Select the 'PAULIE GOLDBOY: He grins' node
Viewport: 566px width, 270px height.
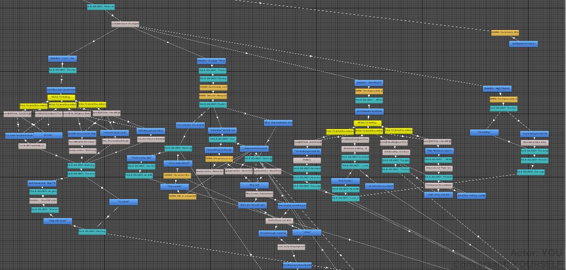(43, 192)
